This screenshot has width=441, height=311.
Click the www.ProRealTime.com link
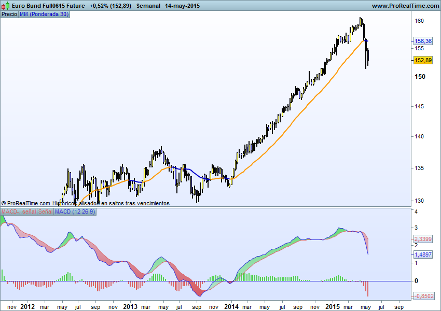coord(405,6)
